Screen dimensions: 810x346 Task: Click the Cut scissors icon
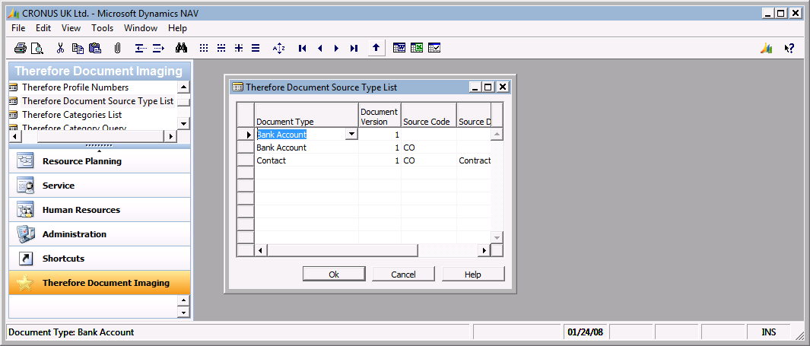tap(60, 48)
